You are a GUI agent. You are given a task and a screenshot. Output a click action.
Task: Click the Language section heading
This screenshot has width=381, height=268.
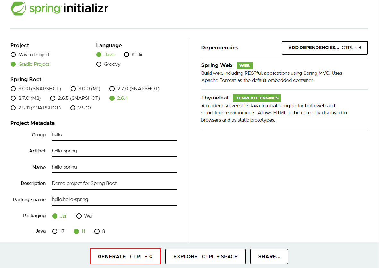(x=109, y=46)
